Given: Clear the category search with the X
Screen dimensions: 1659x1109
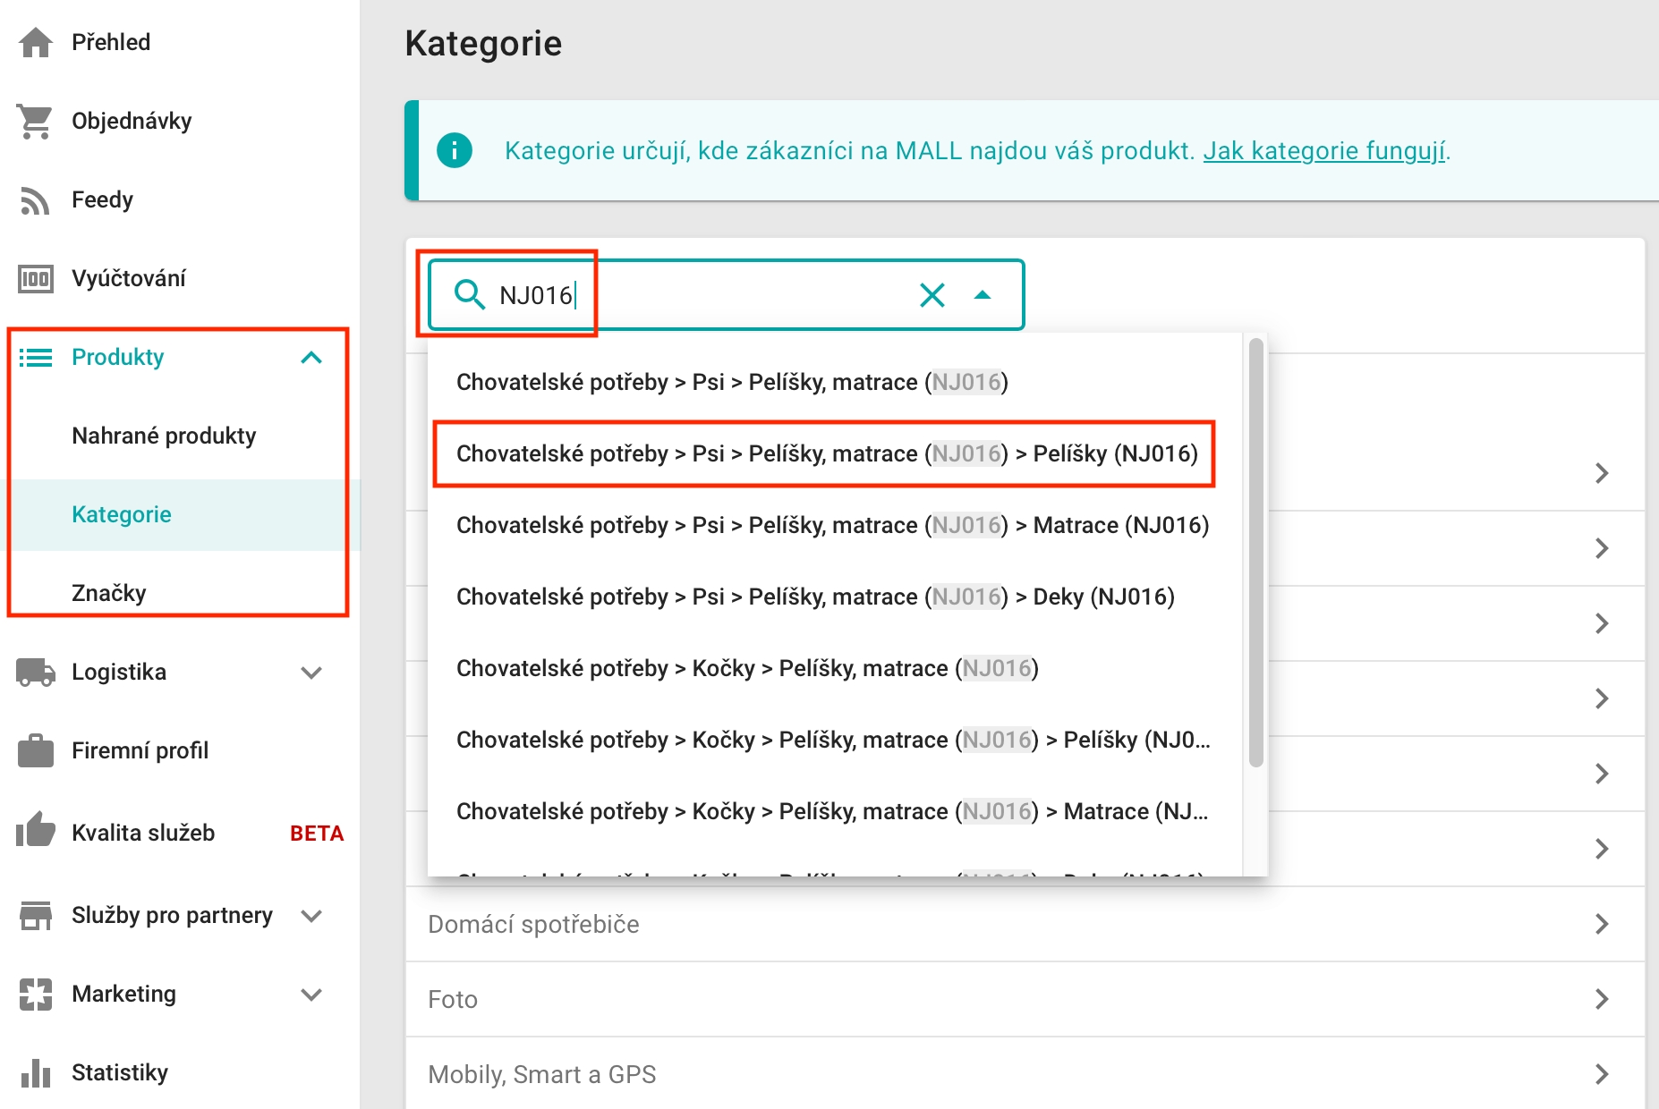Looking at the screenshot, I should coord(932,295).
